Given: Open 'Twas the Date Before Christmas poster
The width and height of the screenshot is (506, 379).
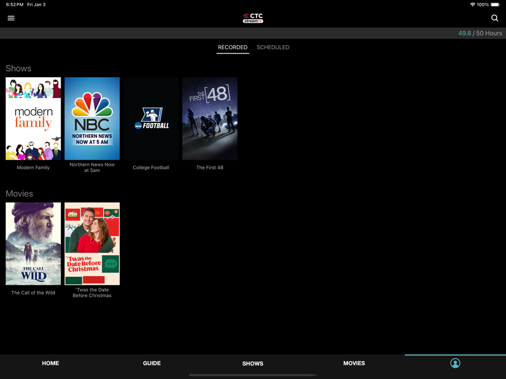Looking at the screenshot, I should [x=92, y=244].
